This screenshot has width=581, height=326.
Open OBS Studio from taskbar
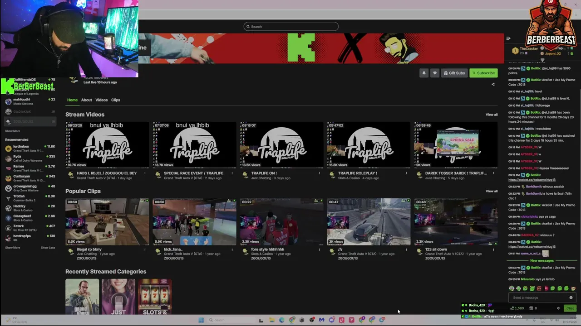312,320
